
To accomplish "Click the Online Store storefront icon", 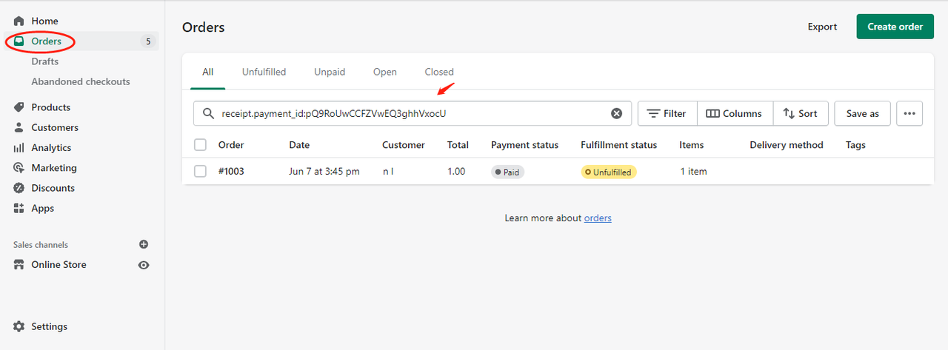I will [19, 265].
